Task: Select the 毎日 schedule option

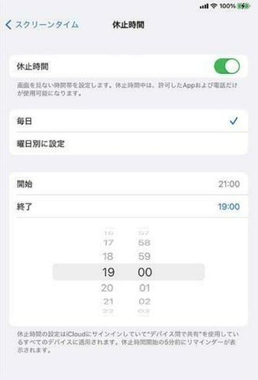Action: [x=129, y=121]
